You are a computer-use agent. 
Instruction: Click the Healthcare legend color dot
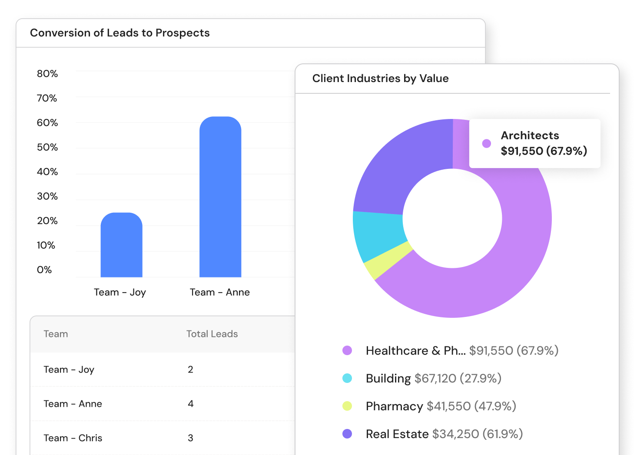(347, 350)
